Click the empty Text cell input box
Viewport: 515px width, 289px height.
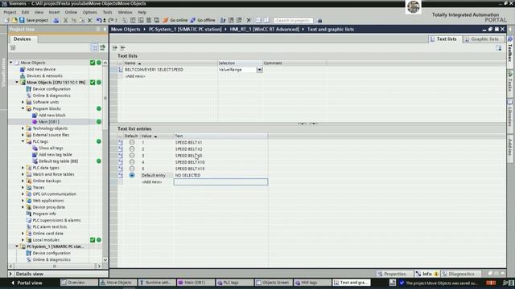[220, 182]
